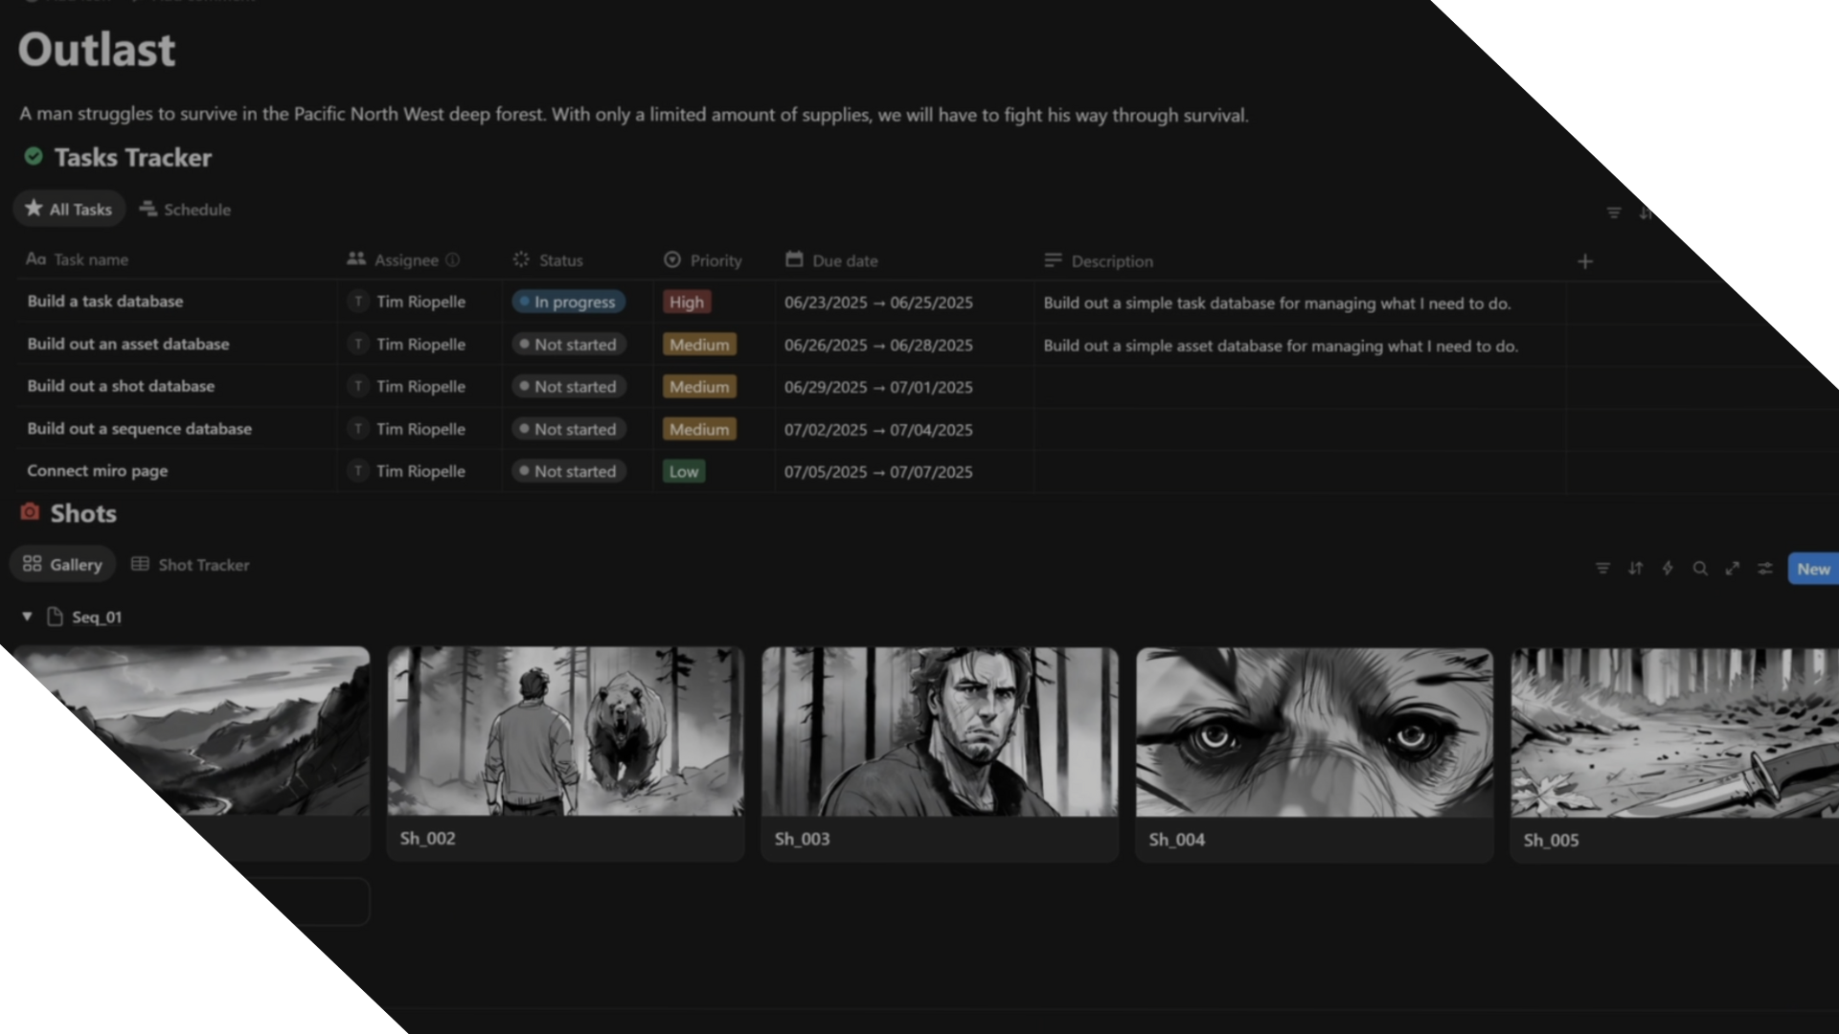The width and height of the screenshot is (1839, 1034).
Task: Click the due date 06/23/2025 → 06/25/2025
Action: tap(878, 303)
